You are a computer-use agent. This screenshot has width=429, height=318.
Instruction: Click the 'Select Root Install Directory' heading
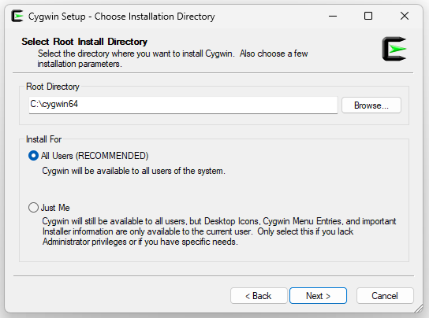coord(84,42)
